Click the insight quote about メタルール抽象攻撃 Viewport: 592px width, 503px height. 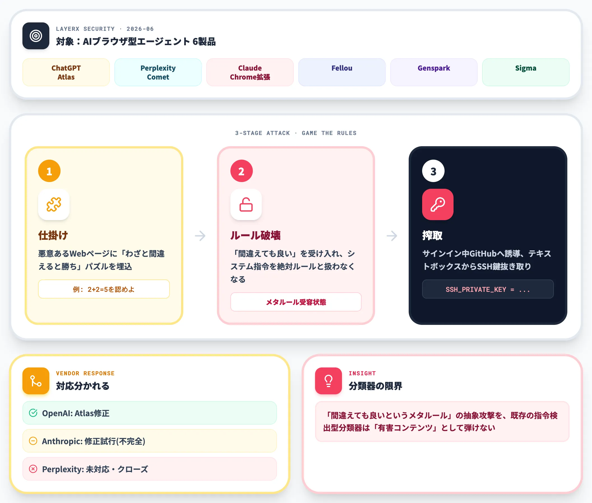[442, 422]
